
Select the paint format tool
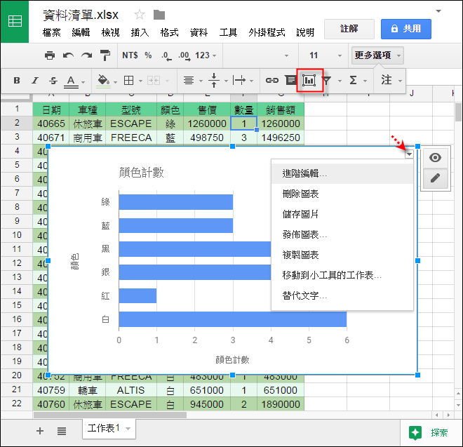[105, 55]
